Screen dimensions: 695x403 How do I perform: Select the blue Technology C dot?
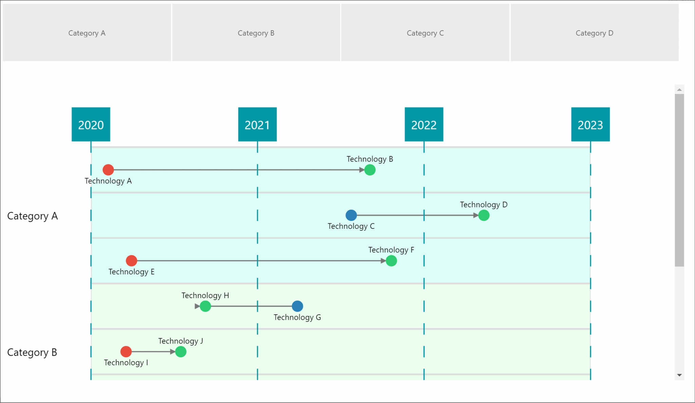pos(351,215)
